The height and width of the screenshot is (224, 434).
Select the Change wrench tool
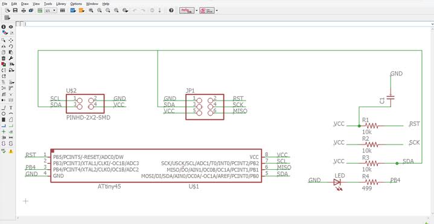tap(11, 58)
